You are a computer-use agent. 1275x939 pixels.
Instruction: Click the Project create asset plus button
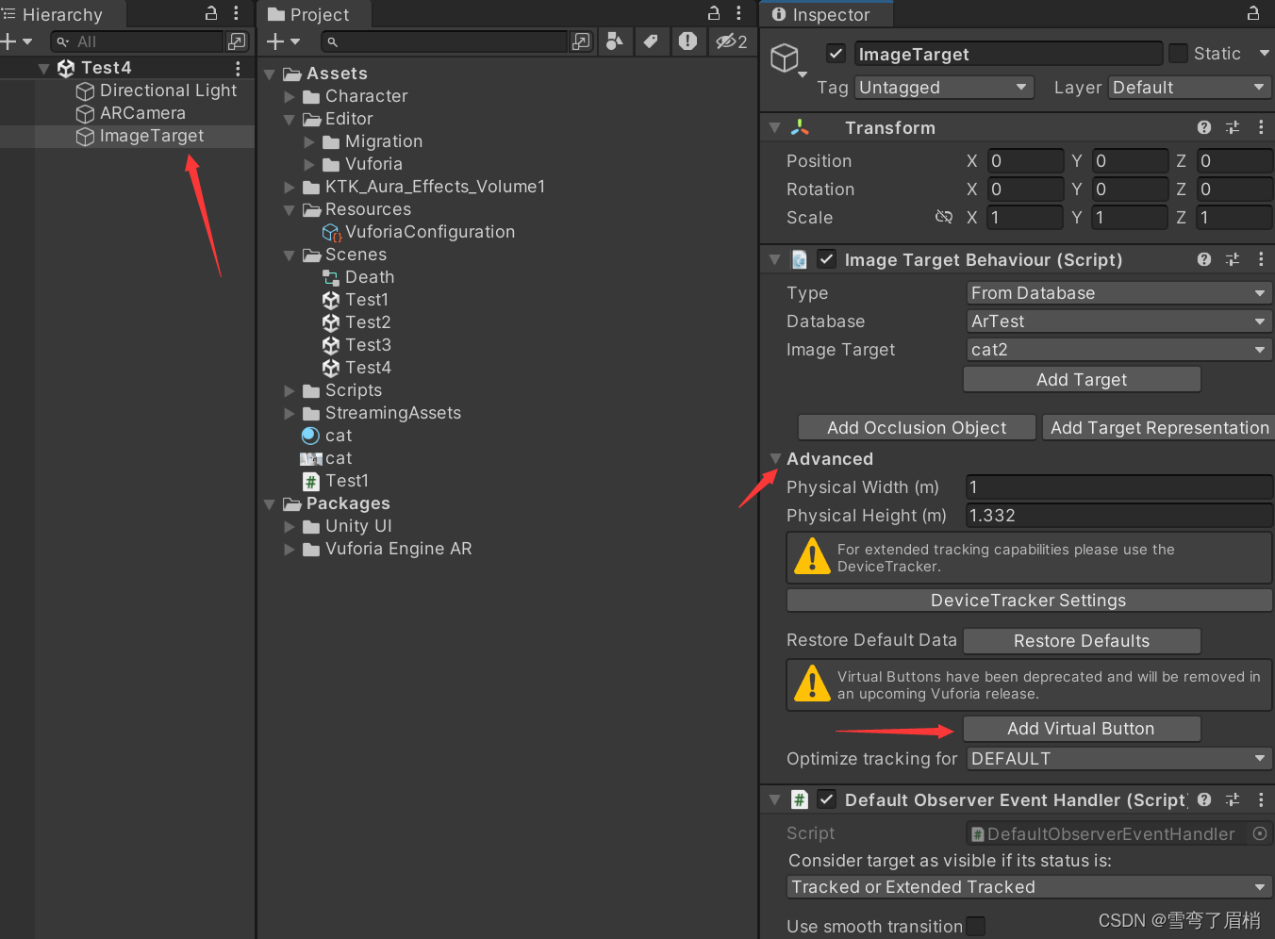point(275,41)
